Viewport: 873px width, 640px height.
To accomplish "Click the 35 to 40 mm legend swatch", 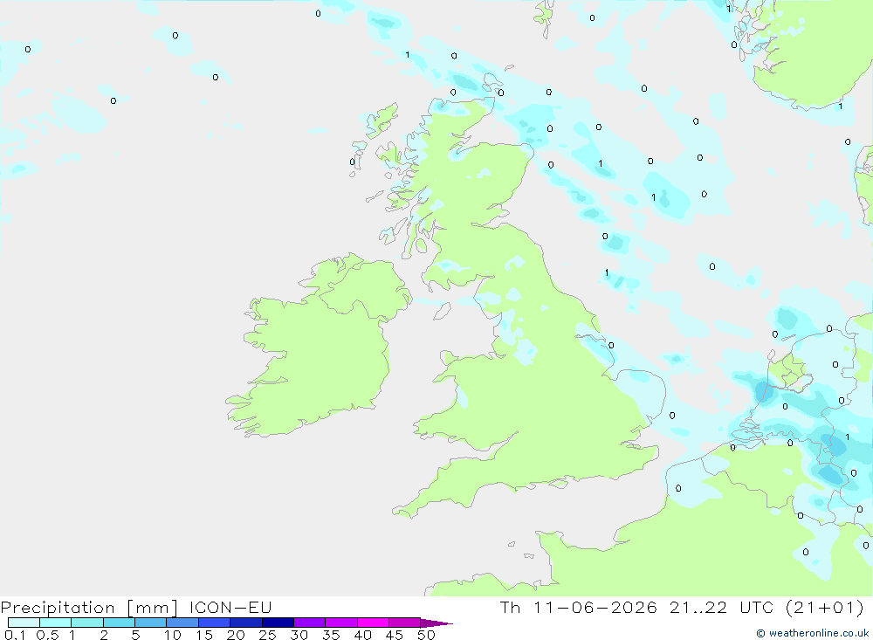I will pos(341,623).
